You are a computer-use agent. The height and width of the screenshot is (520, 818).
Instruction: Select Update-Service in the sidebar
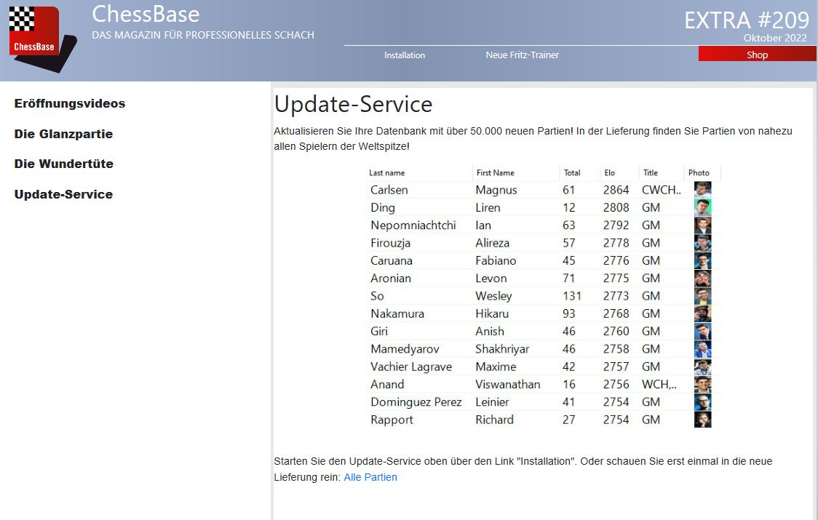point(63,195)
